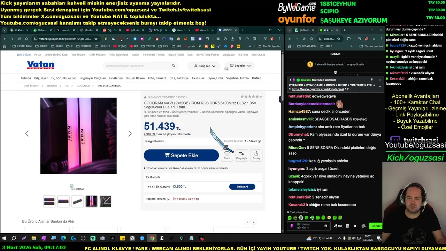Open tab search dropdown in kick.com window
This screenshot has height=251, width=446.
pyautogui.click(x=290, y=30)
